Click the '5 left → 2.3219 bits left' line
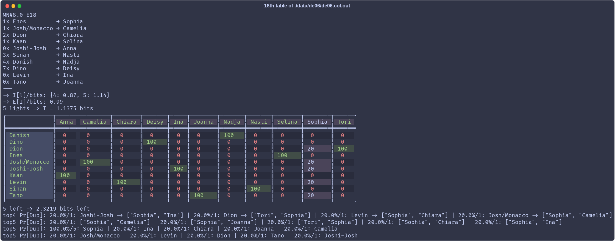Viewport: 615px width, 241px height. pos(46,209)
